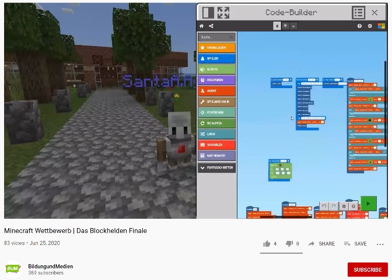
Task: Open the Code-Builder command list icon
Action: 358,12
